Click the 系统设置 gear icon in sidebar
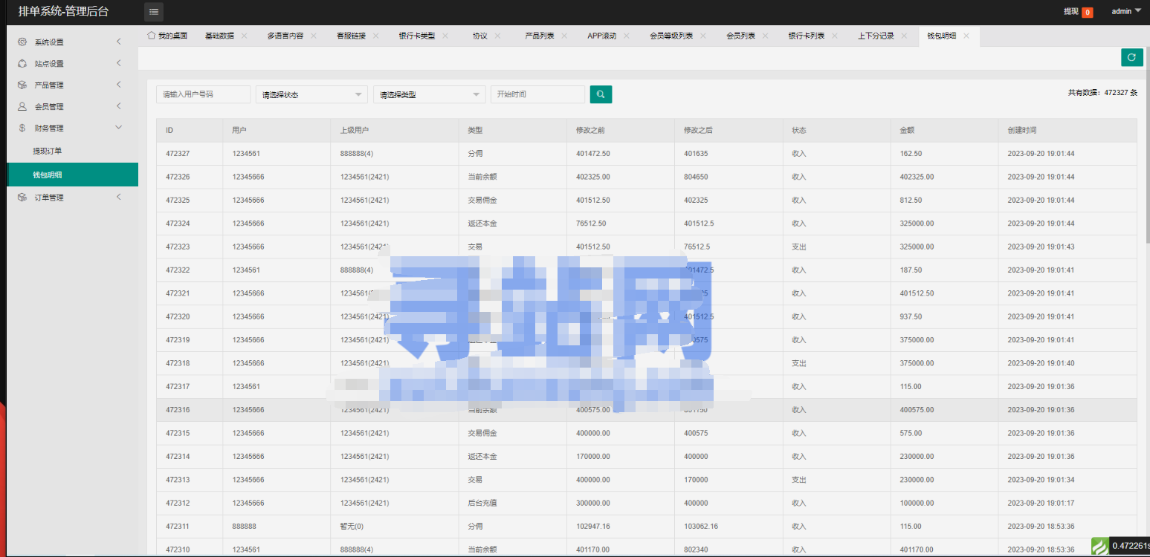The width and height of the screenshot is (1150, 557). [22, 42]
